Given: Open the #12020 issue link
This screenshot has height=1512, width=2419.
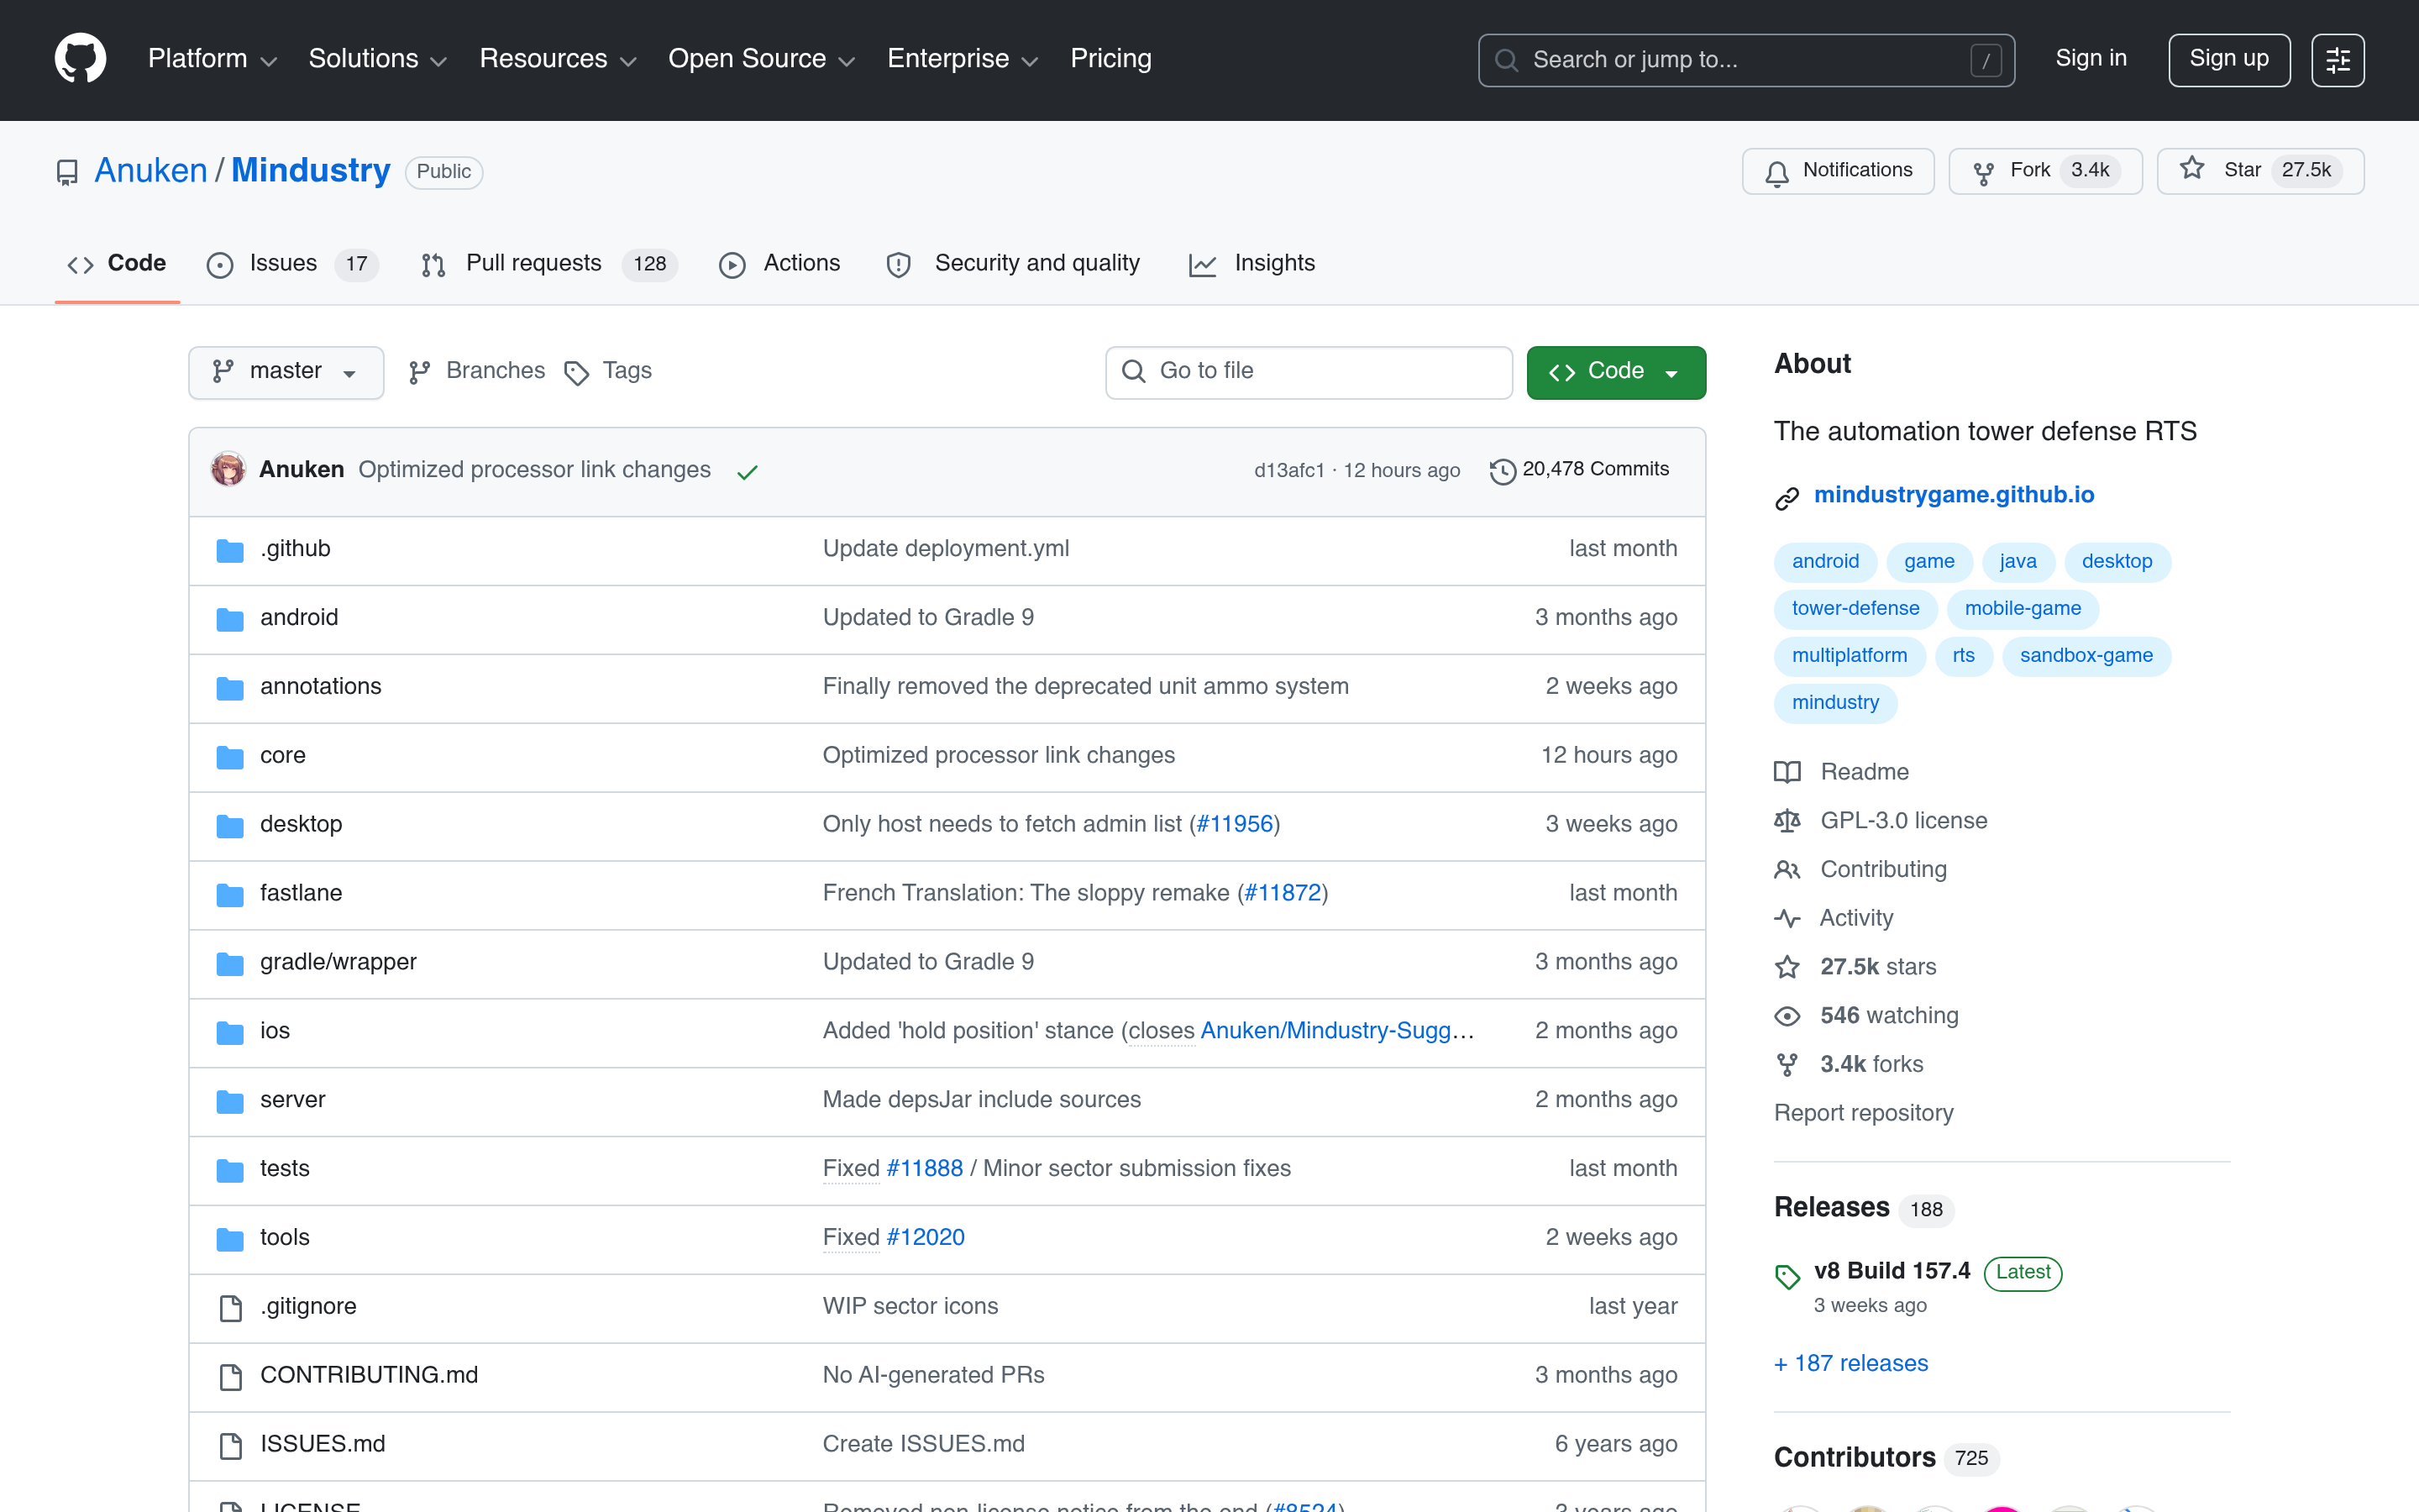Looking at the screenshot, I should [x=926, y=1238].
